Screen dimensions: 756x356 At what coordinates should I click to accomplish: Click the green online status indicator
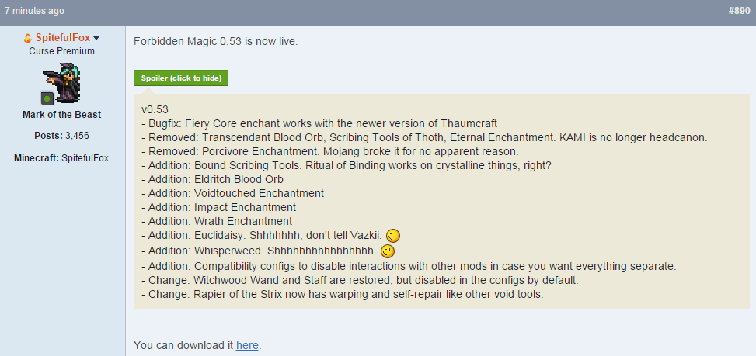(47, 99)
